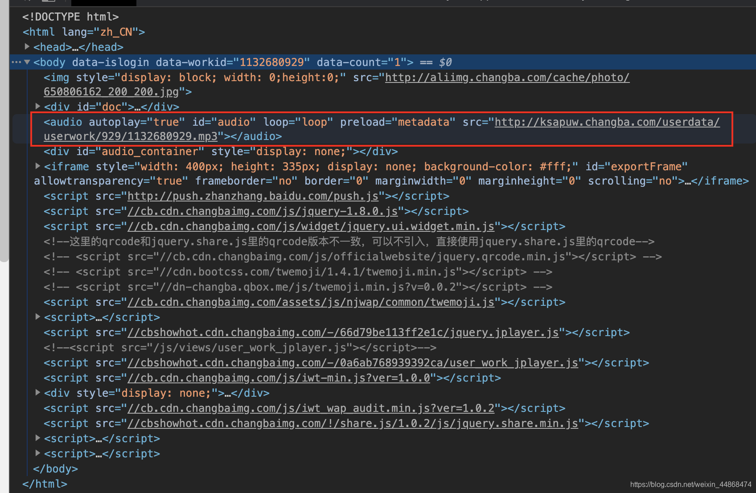The width and height of the screenshot is (756, 493).
Task: Open the njwap/common/twemoji.js script link
Action: pos(311,302)
